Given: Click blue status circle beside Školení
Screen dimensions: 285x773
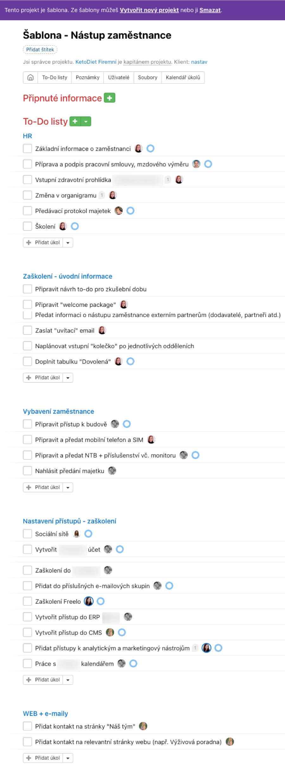Looking at the screenshot, I should (75, 226).
